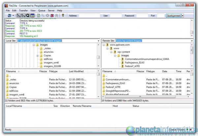The image size is (198, 136).
Task: Click the Cancel operation toolbar icon
Action: [x=48, y=16]
